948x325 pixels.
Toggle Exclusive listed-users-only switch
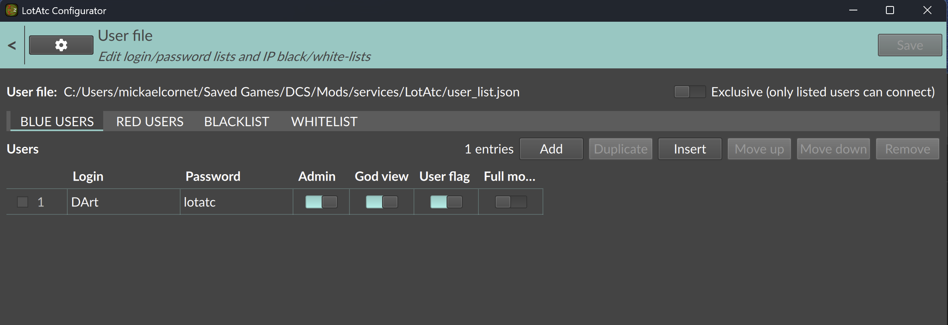pos(690,92)
